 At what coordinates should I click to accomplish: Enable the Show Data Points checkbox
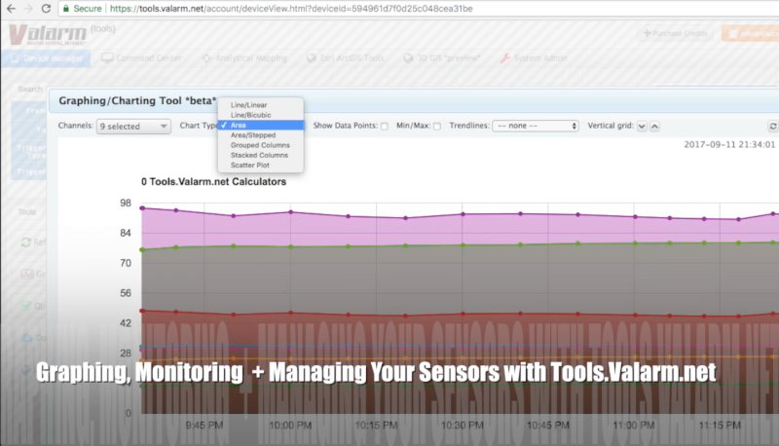click(384, 127)
